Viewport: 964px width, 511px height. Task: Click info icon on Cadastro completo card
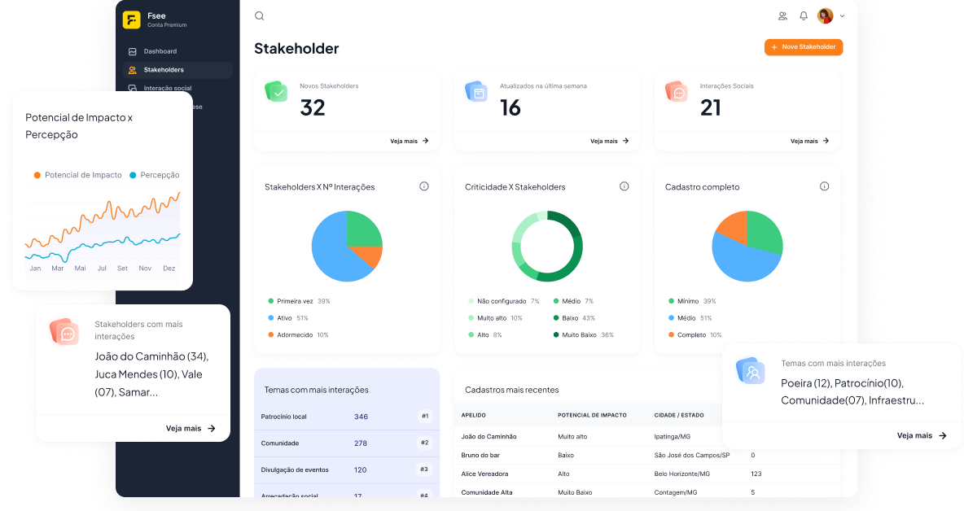[x=824, y=186]
